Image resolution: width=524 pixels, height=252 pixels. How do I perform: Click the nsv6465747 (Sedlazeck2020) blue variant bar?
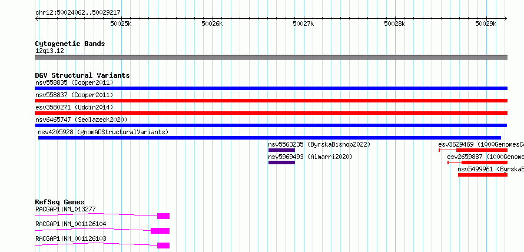coord(271,125)
